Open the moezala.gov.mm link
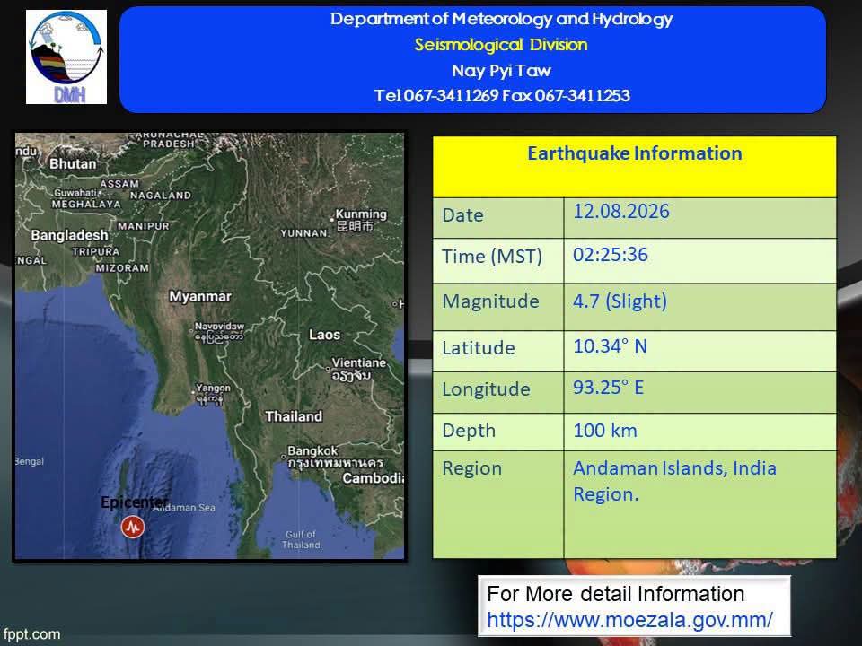Screen dimensions: 862x646 [630, 620]
